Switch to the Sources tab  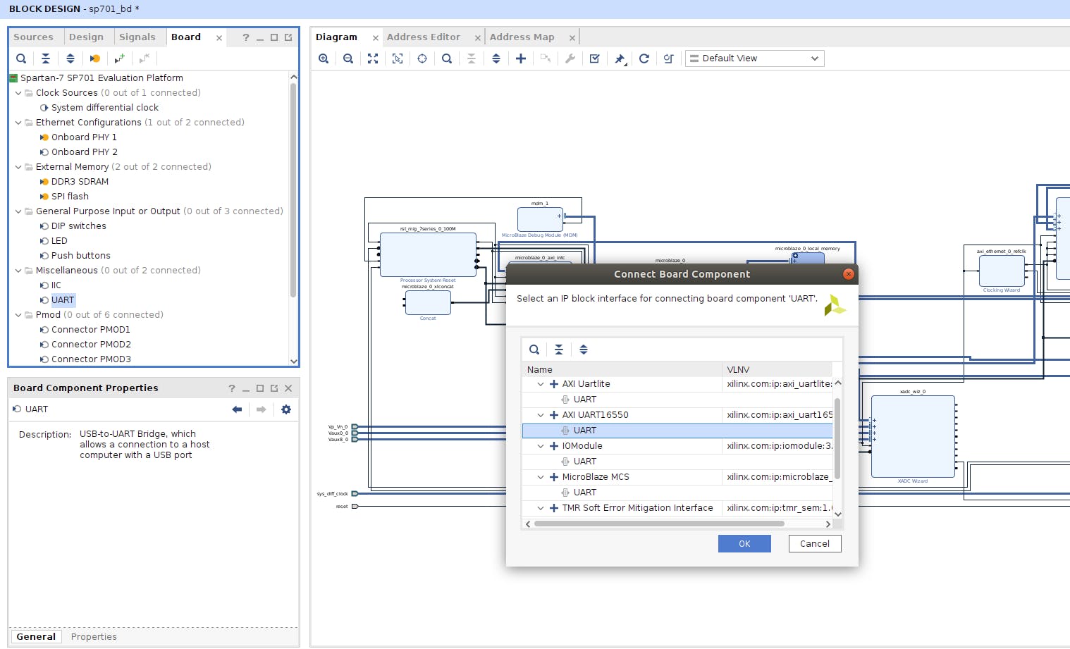[x=33, y=37]
